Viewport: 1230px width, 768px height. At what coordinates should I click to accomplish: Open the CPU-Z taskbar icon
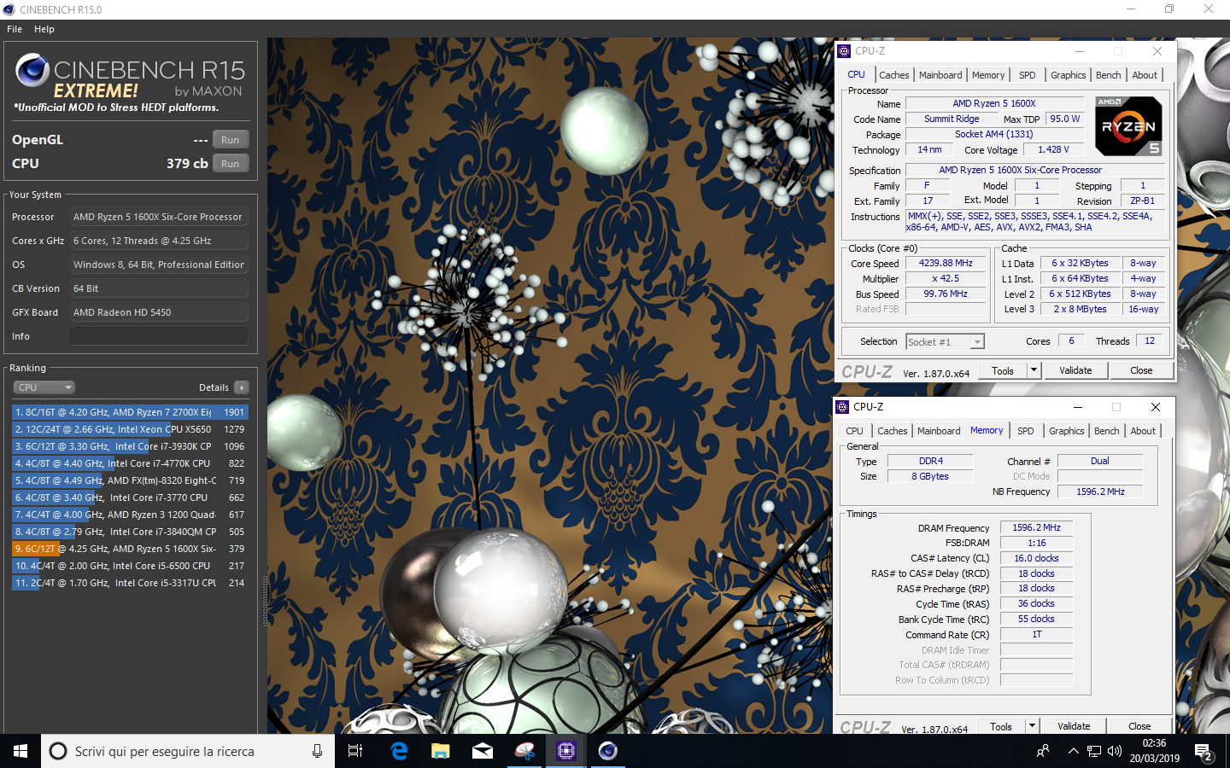pos(565,751)
